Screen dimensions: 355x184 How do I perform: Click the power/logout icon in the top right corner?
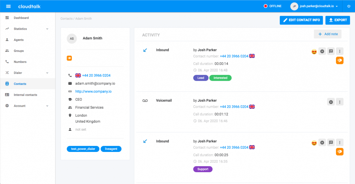pos(348,6)
